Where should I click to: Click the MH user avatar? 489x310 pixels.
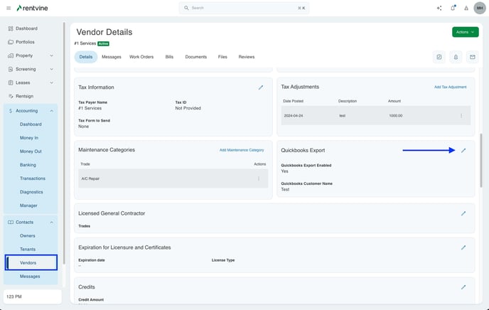(x=479, y=8)
